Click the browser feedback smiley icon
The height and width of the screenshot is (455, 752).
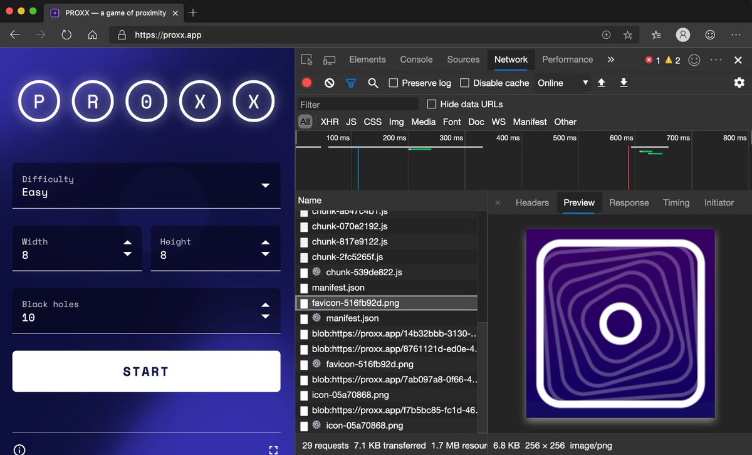click(x=710, y=35)
